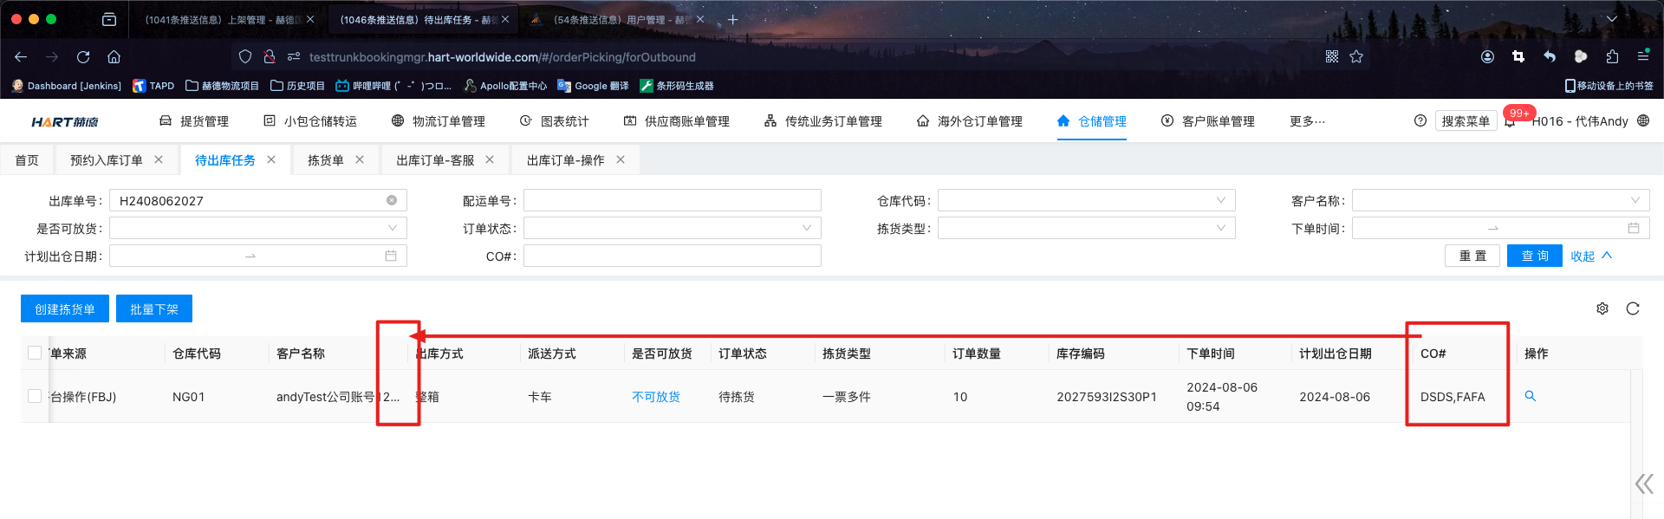The image size is (1664, 519).
Task: Toggle the select-all checkbox in the table header
Action: tap(35, 353)
